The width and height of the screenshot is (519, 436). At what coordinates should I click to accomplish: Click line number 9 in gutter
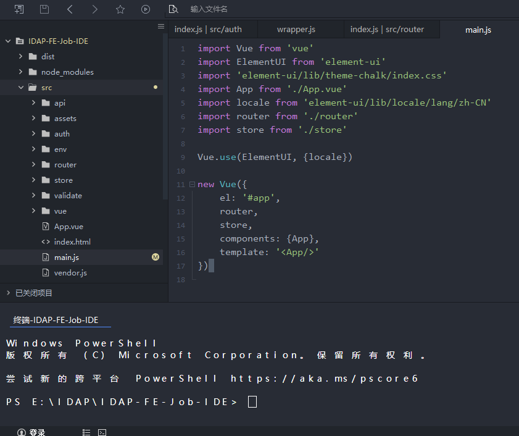pyautogui.click(x=183, y=157)
